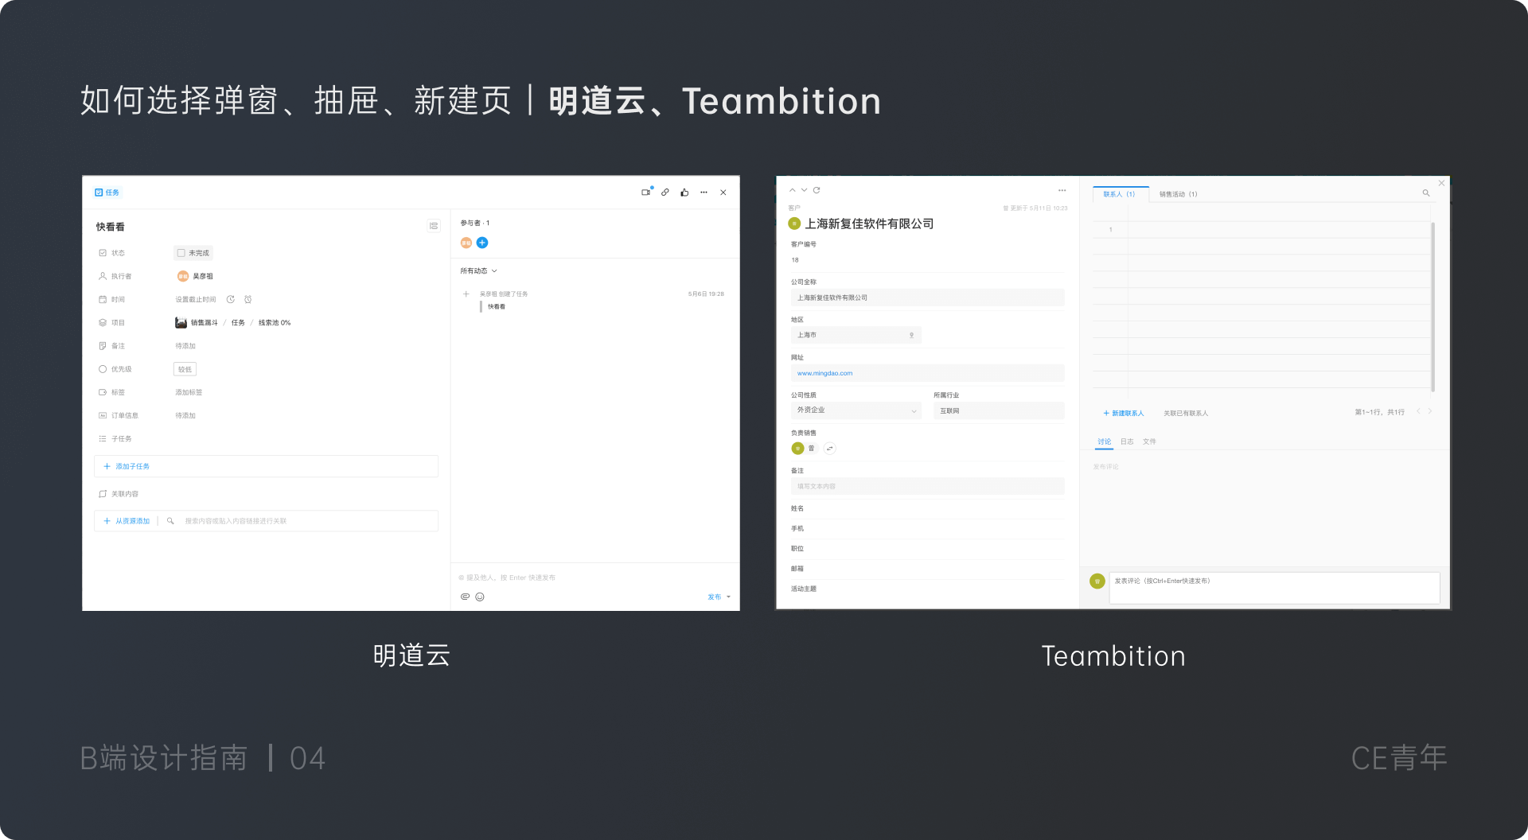Open more options in customer record header

click(1062, 190)
